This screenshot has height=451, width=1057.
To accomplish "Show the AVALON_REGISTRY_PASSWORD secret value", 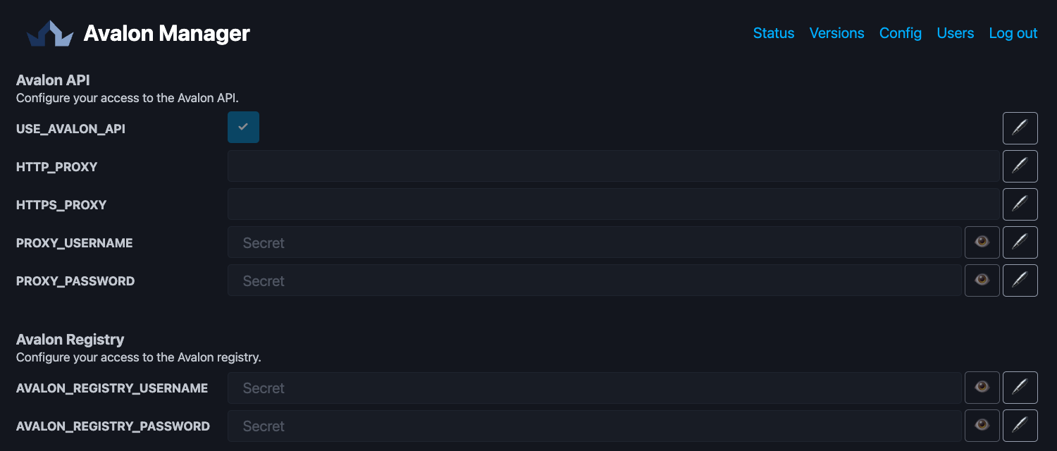I will click(982, 425).
